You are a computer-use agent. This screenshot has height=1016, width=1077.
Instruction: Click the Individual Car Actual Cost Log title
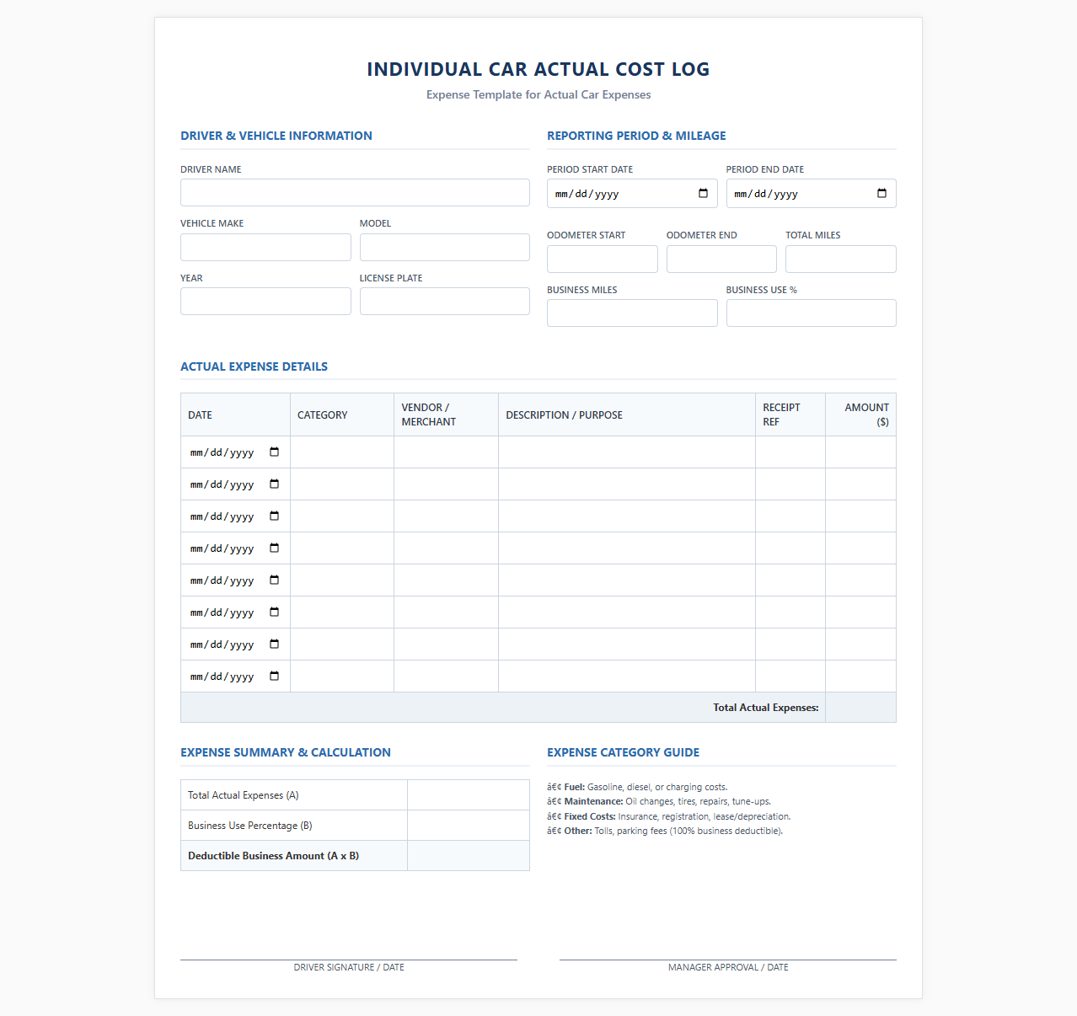click(x=538, y=69)
